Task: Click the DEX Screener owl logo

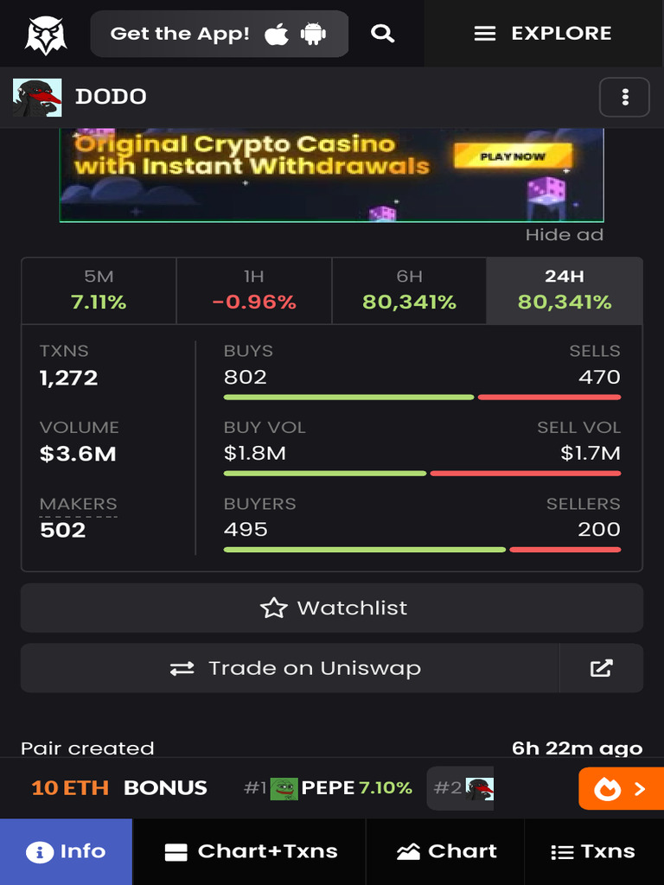Action: (46, 35)
